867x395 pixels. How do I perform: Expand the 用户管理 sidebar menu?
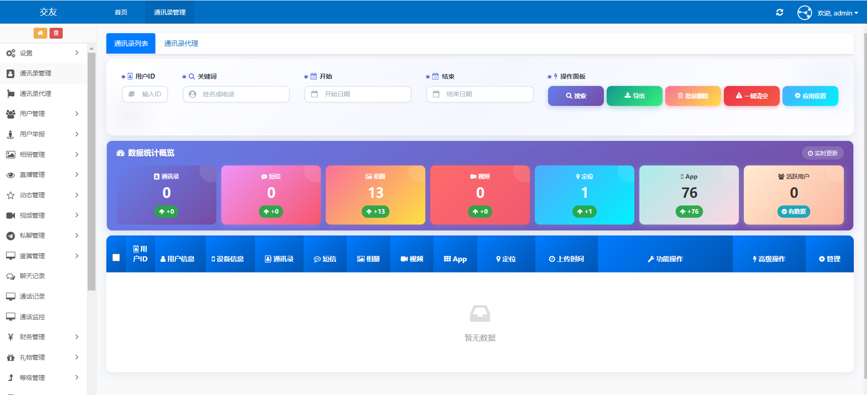pos(43,114)
